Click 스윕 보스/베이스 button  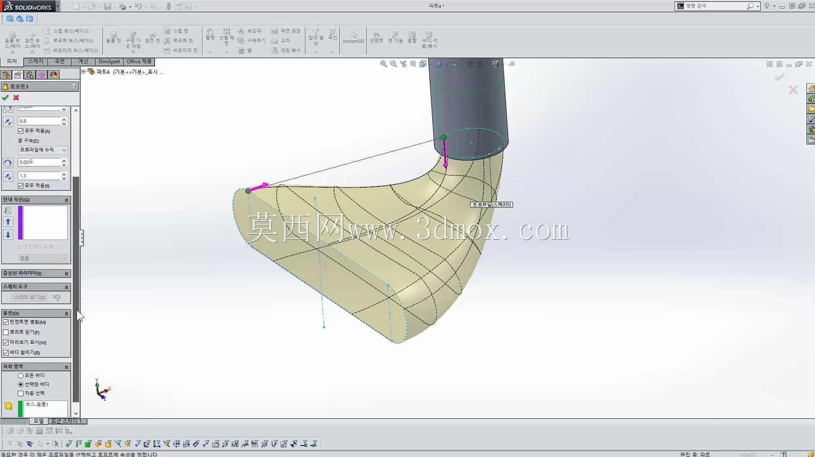point(67,31)
